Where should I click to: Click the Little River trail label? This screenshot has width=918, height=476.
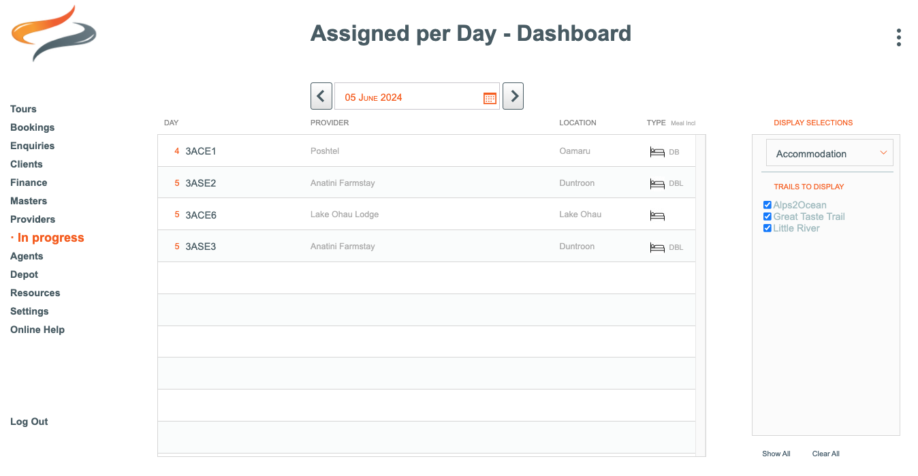797,228
